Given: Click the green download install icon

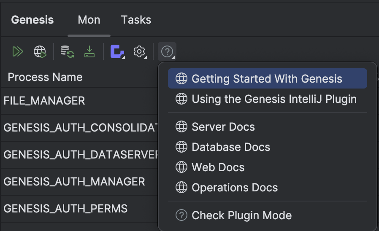Looking at the screenshot, I should pyautogui.click(x=89, y=51).
